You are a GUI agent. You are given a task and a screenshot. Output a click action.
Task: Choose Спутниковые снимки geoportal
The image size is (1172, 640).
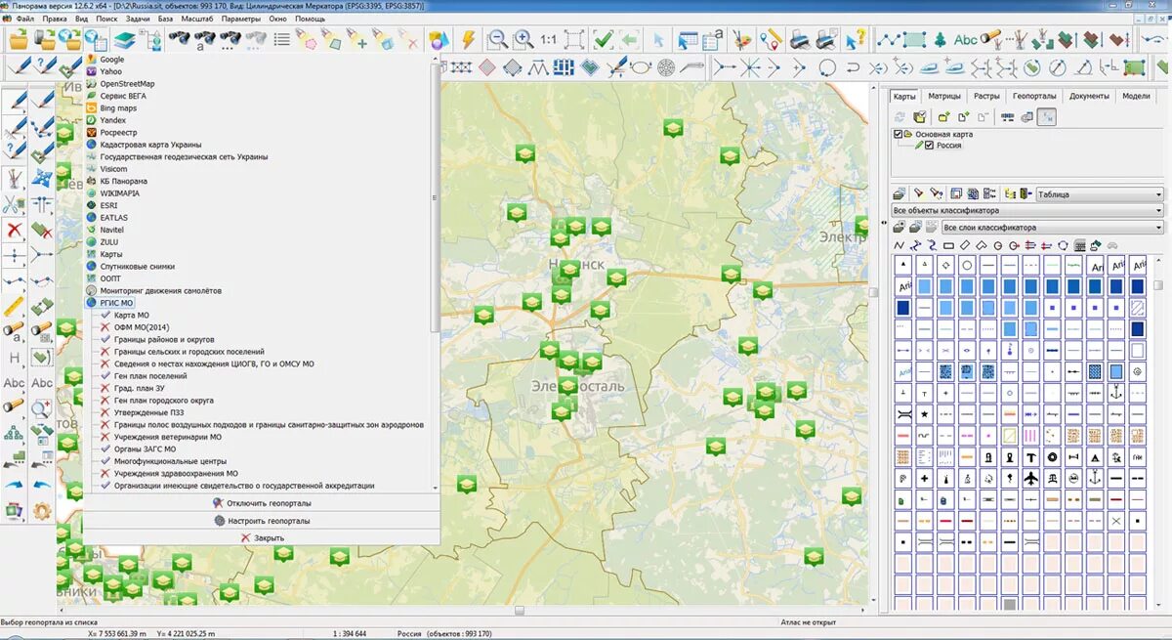click(x=137, y=267)
